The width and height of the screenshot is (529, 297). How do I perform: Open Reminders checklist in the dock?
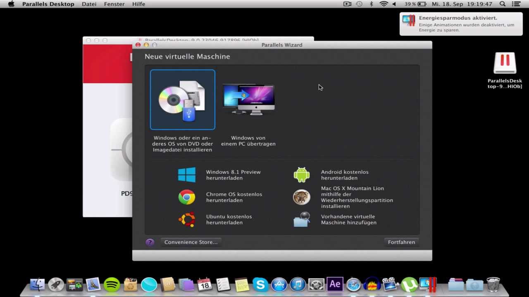tap(223, 285)
